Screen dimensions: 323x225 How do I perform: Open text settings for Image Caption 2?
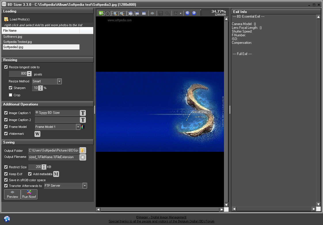pyautogui.click(x=83, y=120)
